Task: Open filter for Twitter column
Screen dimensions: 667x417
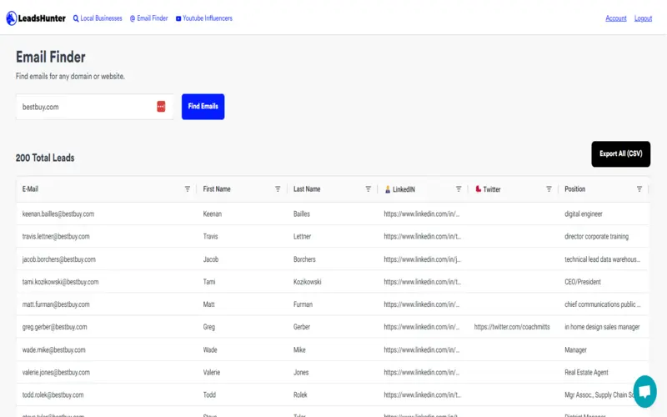Action: pyautogui.click(x=549, y=189)
